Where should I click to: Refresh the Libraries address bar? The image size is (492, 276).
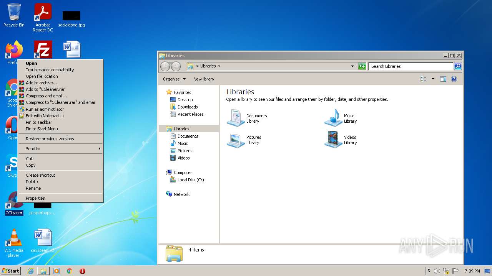(362, 66)
